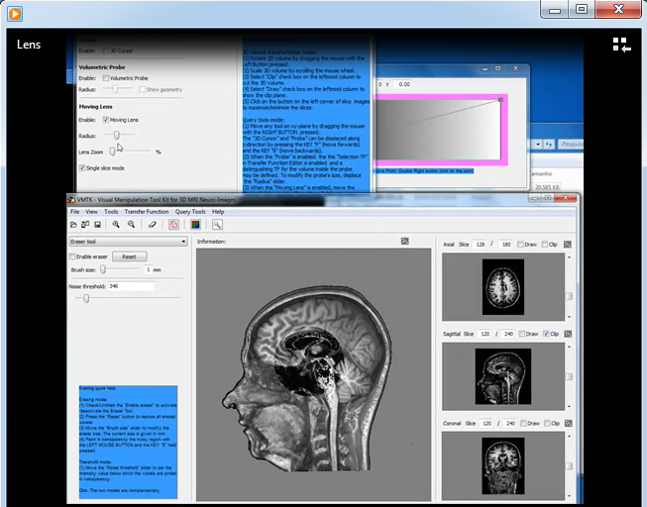Open the Tools menu
This screenshot has width=647, height=507.
pyautogui.click(x=111, y=212)
